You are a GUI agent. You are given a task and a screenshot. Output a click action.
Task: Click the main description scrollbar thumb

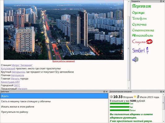129,48
